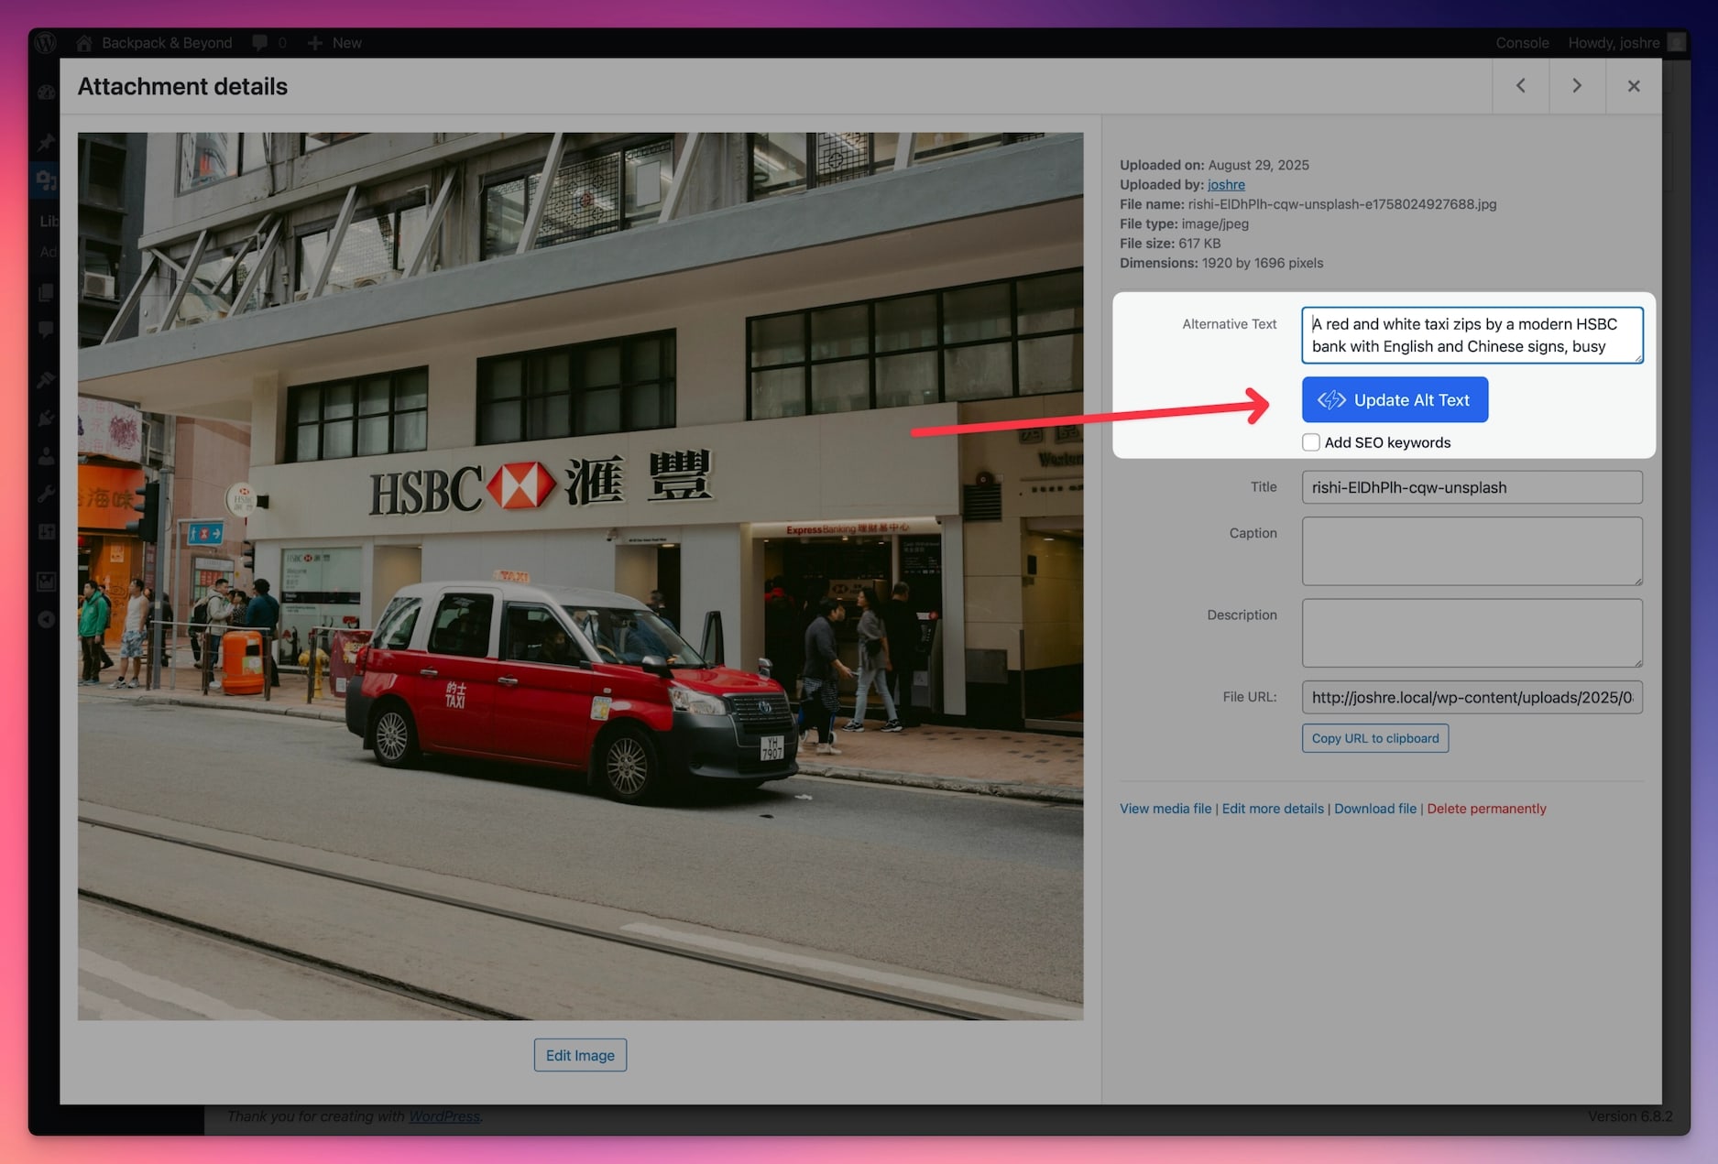Open Comments icon in the sidebar
Viewport: 1718px width, 1164px height.
pos(46,331)
